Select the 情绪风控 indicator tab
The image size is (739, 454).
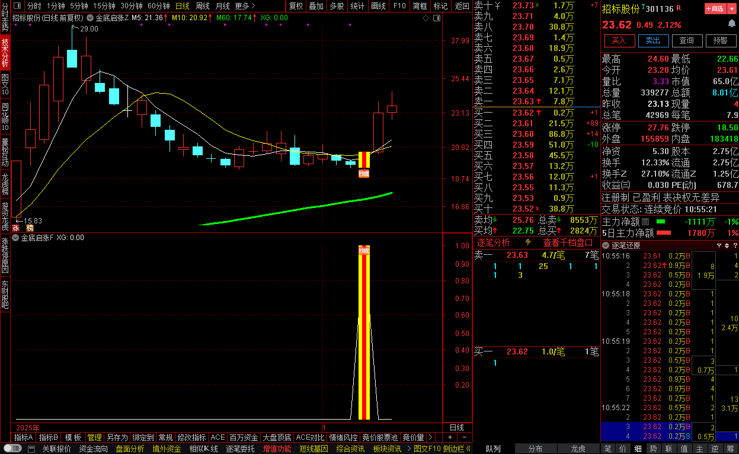tap(344, 437)
